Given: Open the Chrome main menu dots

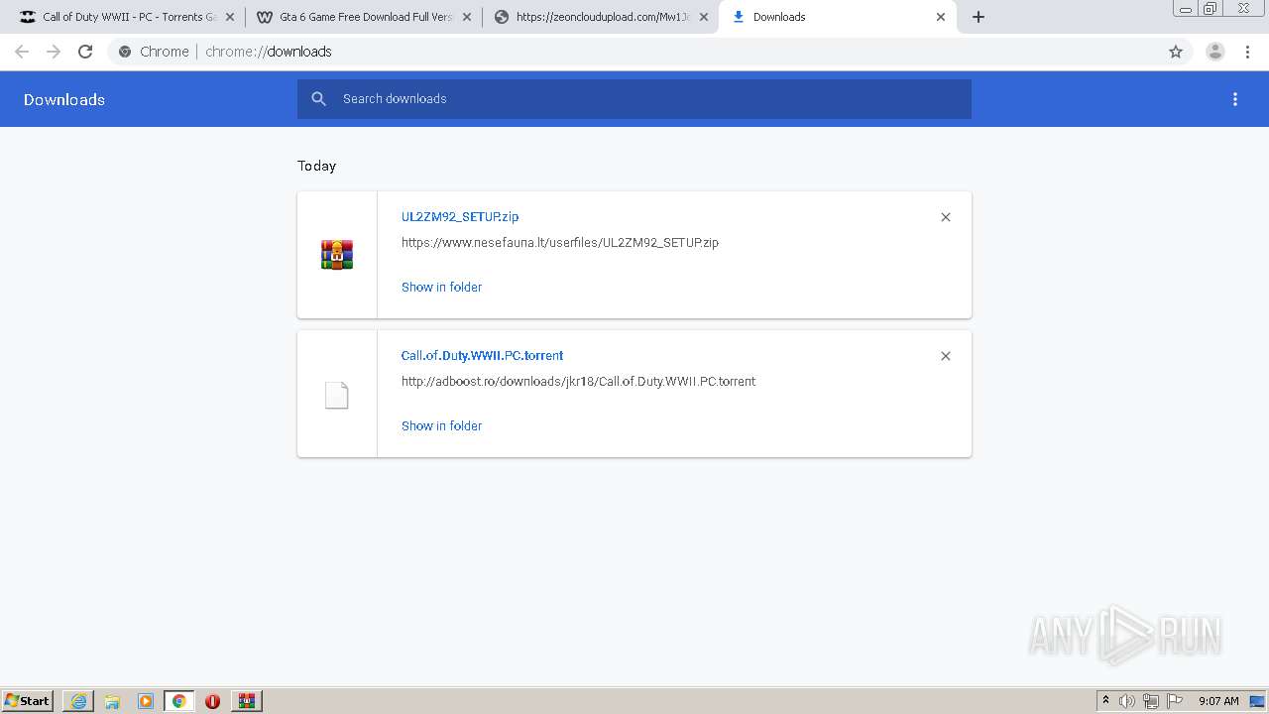Looking at the screenshot, I should (x=1247, y=52).
